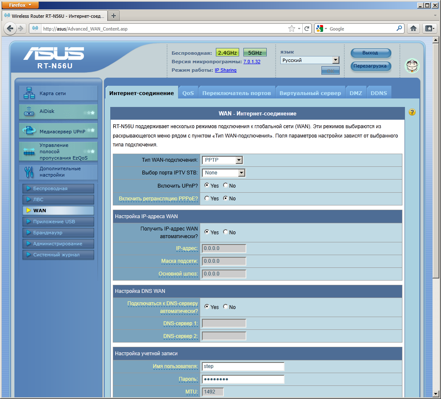
Task: Open the Тип WAN-подключения PPTP dropdown
Action: pyautogui.click(x=223, y=160)
